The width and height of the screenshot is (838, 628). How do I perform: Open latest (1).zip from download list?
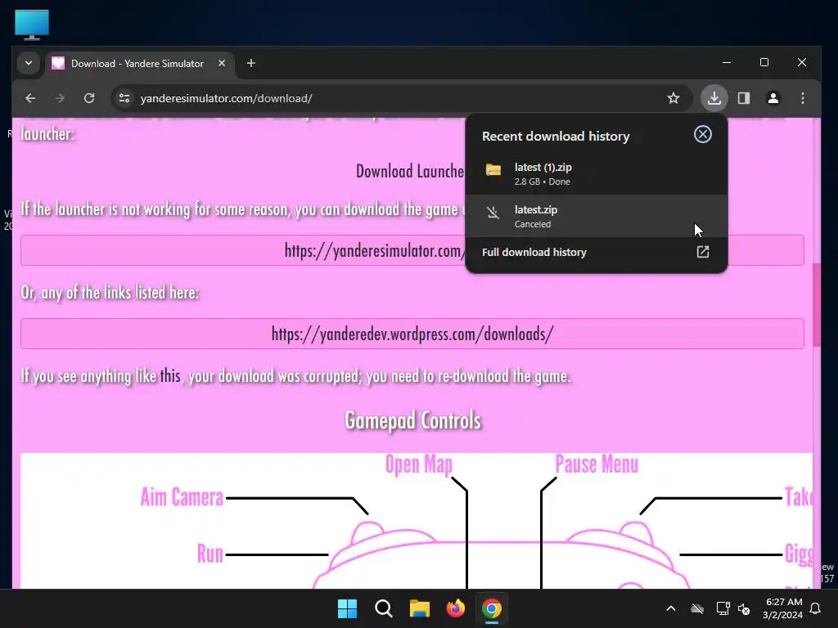(597, 173)
